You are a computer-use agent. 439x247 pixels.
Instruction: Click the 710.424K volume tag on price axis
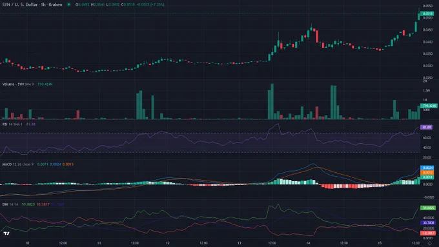[x=429, y=106]
